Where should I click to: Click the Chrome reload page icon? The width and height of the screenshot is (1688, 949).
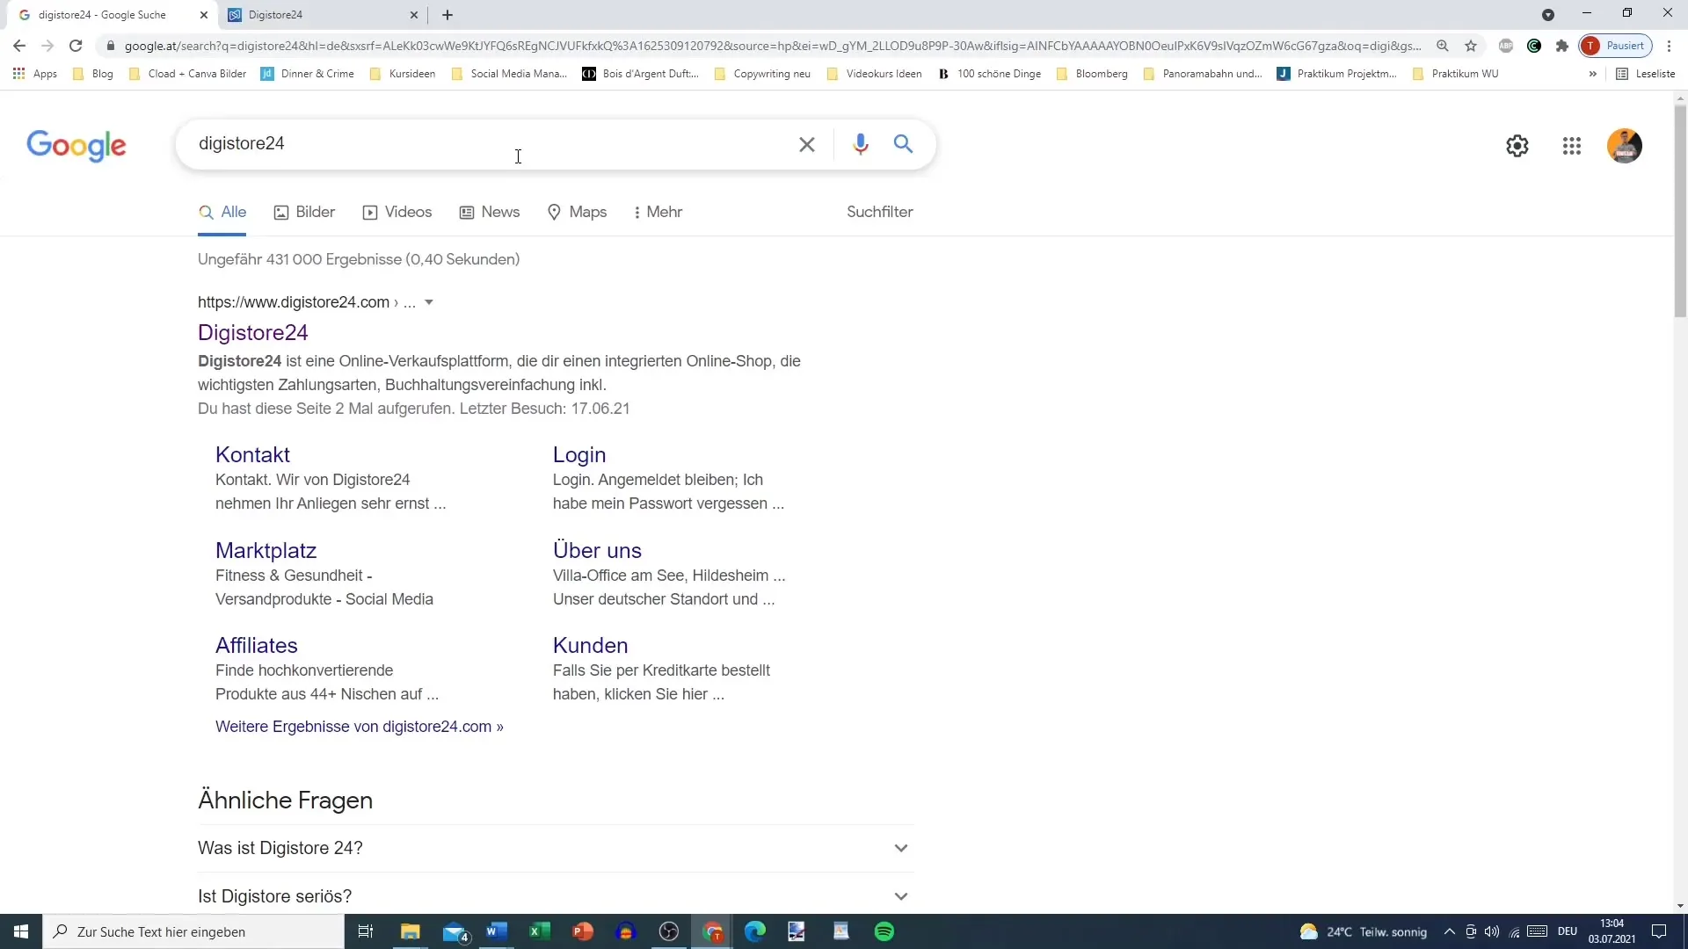tap(74, 47)
